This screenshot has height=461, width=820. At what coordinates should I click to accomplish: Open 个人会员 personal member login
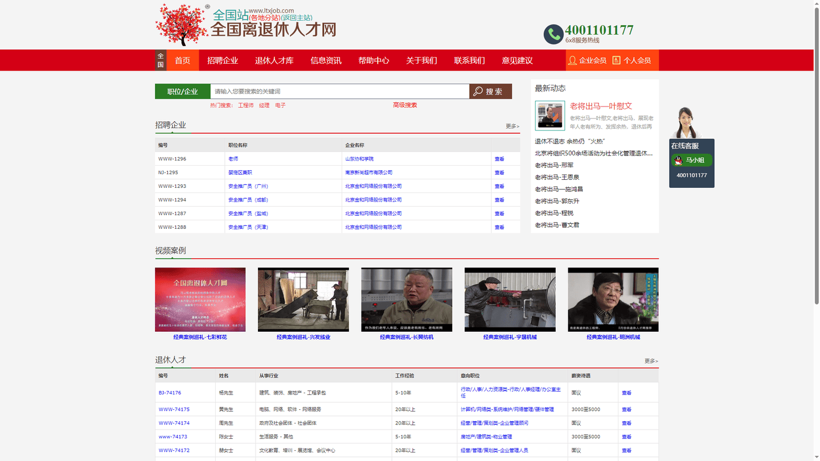point(632,60)
